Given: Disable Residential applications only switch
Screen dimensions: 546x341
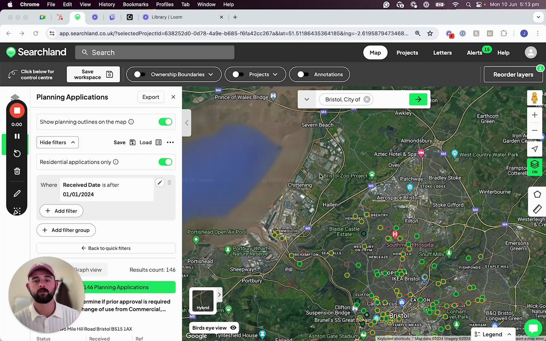Looking at the screenshot, I should [x=165, y=162].
